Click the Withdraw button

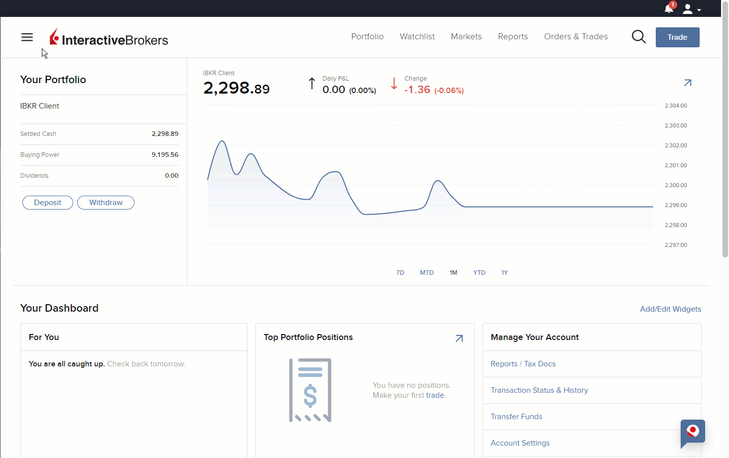[106, 203]
